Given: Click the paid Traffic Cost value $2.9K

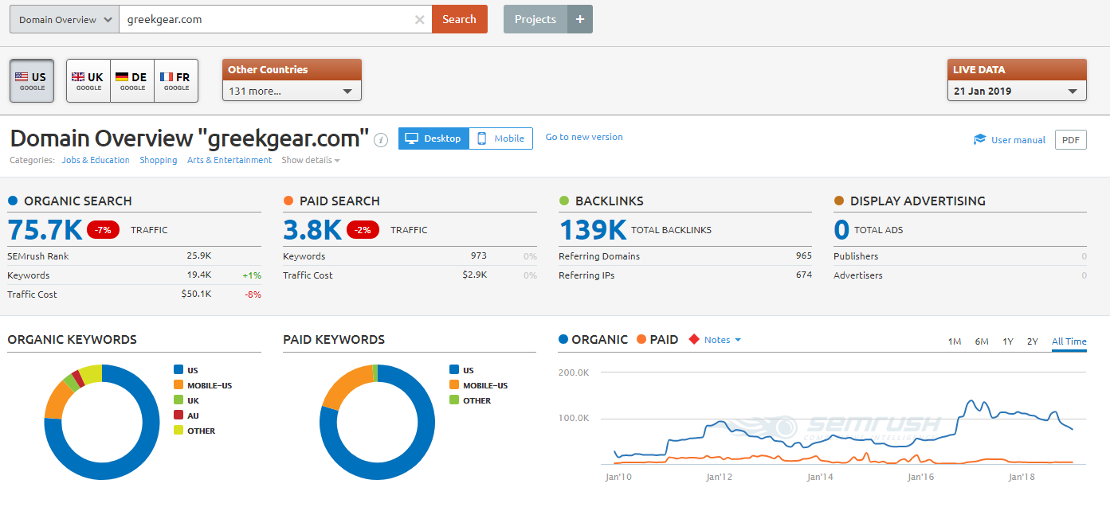Looking at the screenshot, I should pos(475,275).
